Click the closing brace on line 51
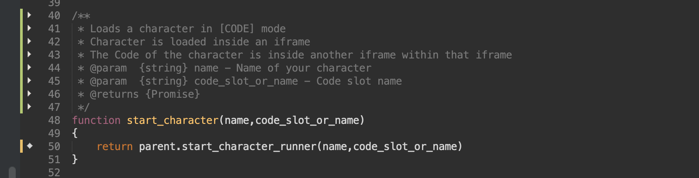Image resolution: width=699 pixels, height=178 pixels. (x=75, y=159)
